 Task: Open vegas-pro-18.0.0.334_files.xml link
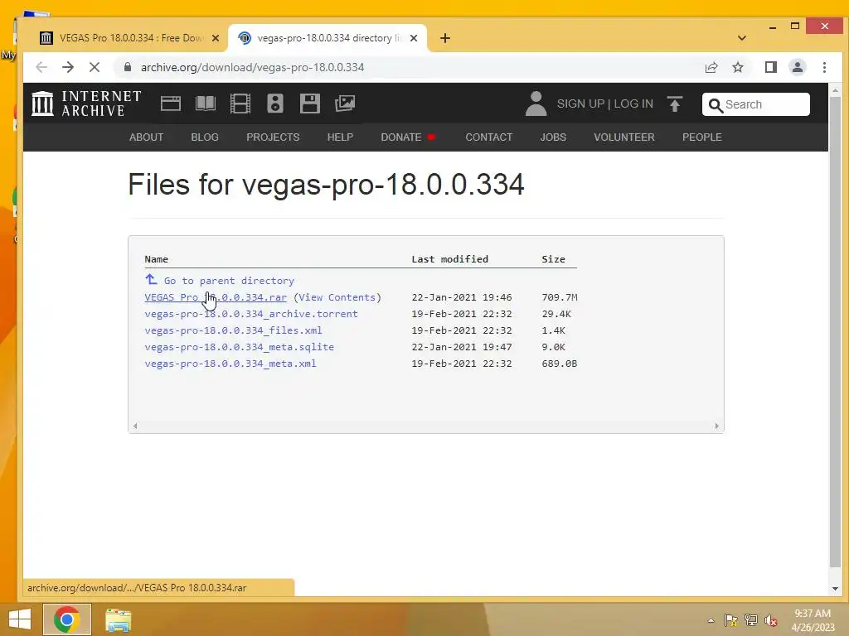click(x=233, y=330)
